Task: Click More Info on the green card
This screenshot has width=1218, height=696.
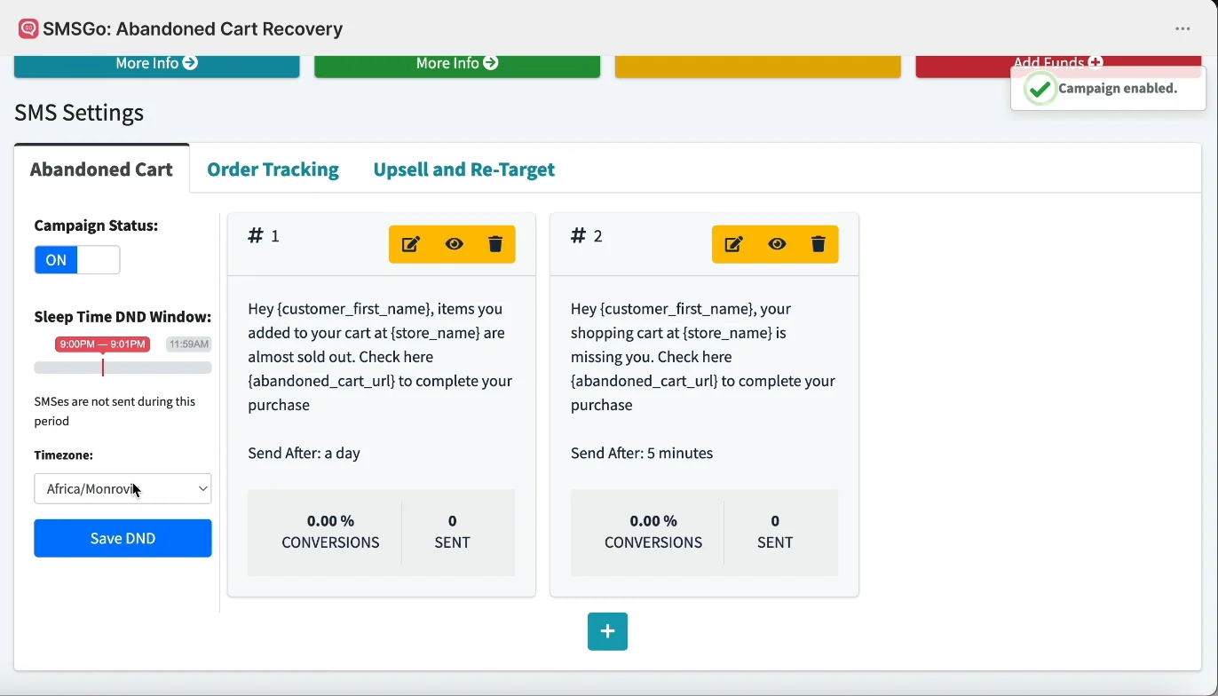Action: [x=457, y=64]
